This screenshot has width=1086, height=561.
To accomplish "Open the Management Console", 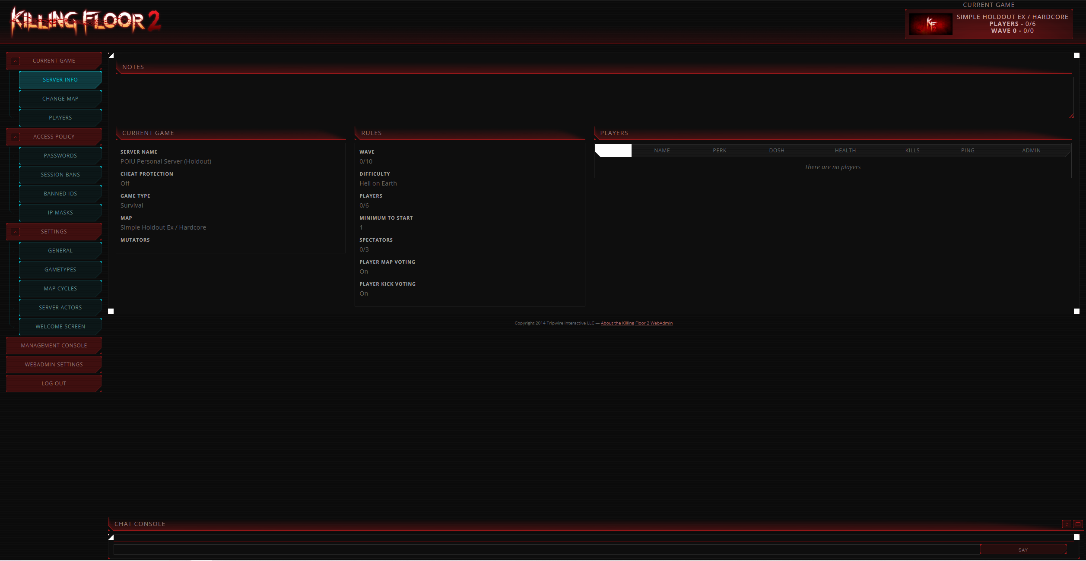I will point(54,346).
